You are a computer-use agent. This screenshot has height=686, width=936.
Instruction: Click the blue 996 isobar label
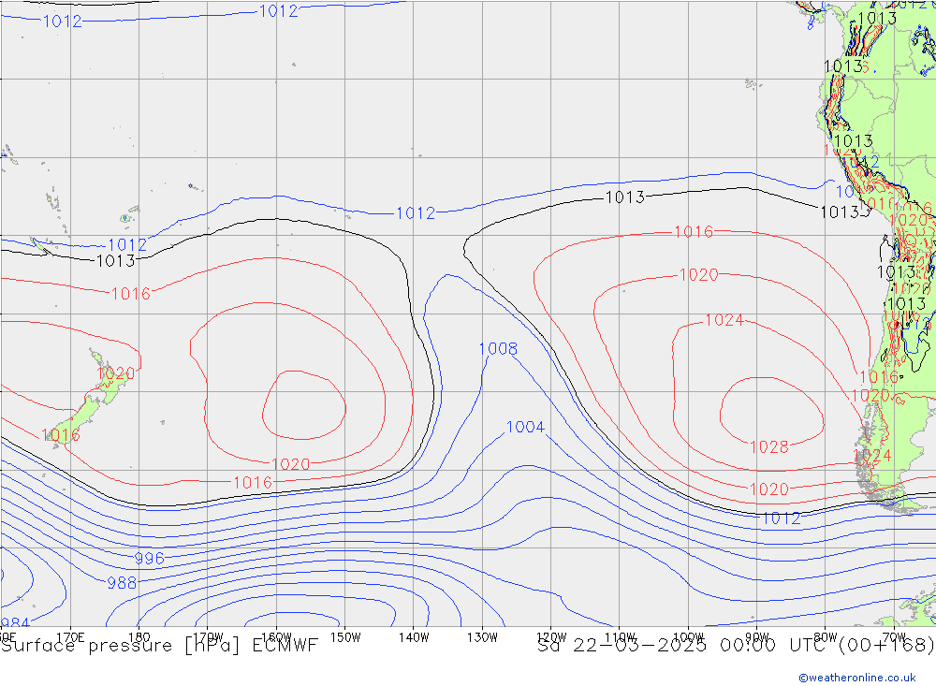click(x=149, y=558)
